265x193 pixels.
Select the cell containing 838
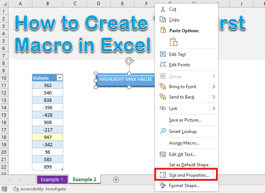(48, 100)
